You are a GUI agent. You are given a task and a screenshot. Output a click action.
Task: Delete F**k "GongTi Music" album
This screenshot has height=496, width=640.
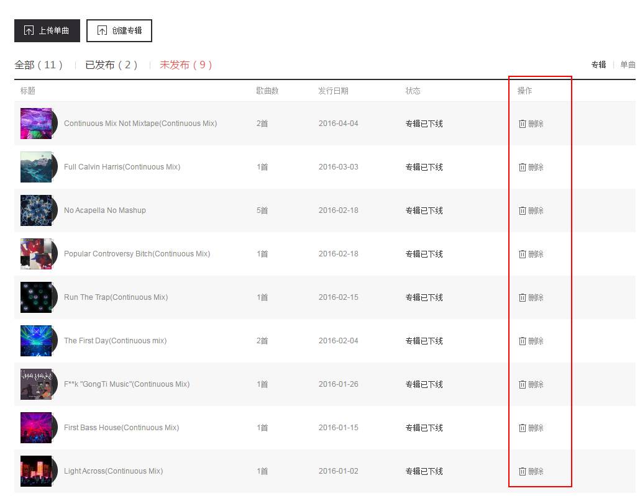point(531,384)
